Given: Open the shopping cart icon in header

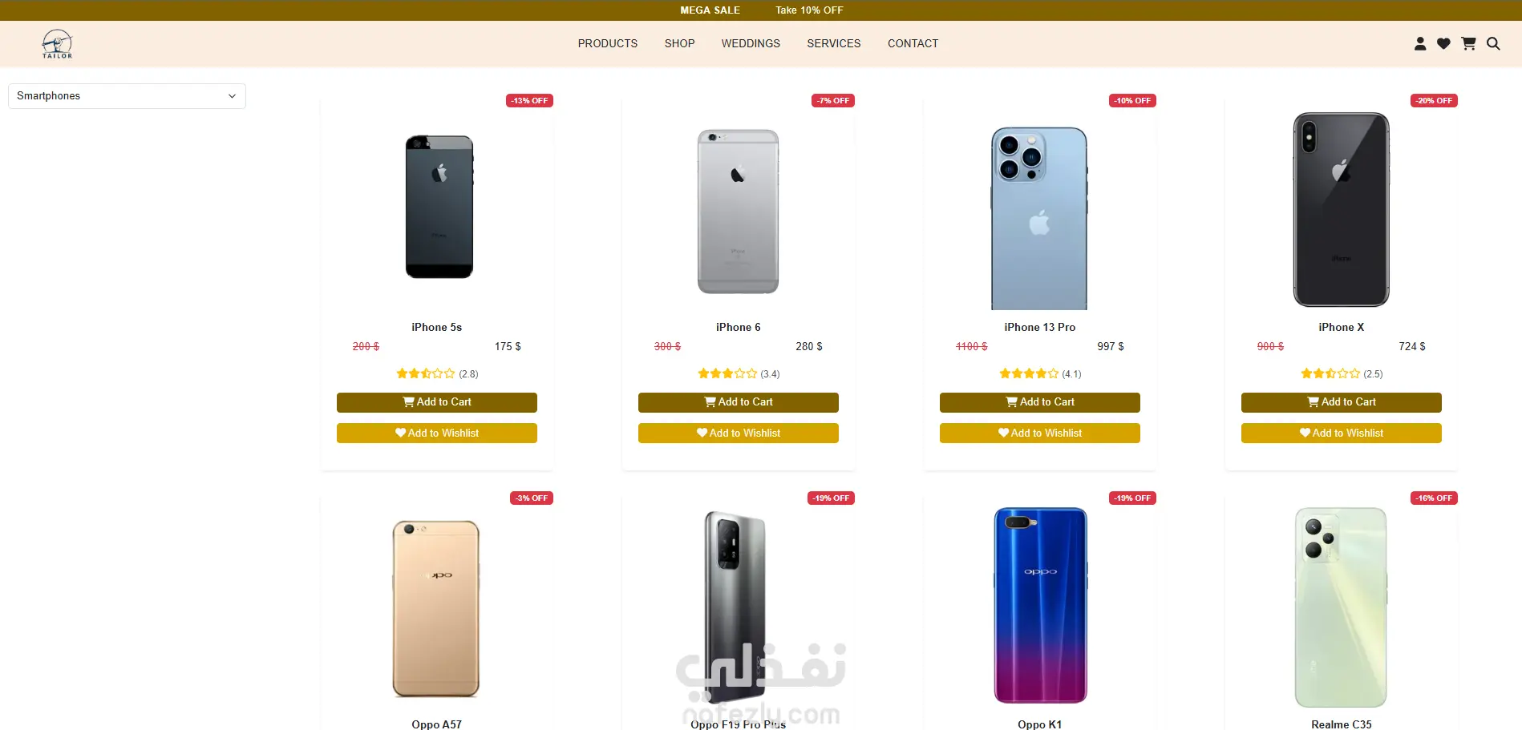Looking at the screenshot, I should coord(1468,44).
